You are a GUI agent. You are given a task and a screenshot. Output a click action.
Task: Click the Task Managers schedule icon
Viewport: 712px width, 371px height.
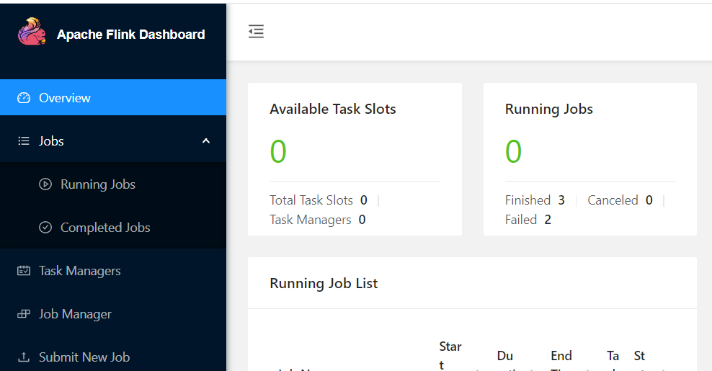click(x=24, y=271)
